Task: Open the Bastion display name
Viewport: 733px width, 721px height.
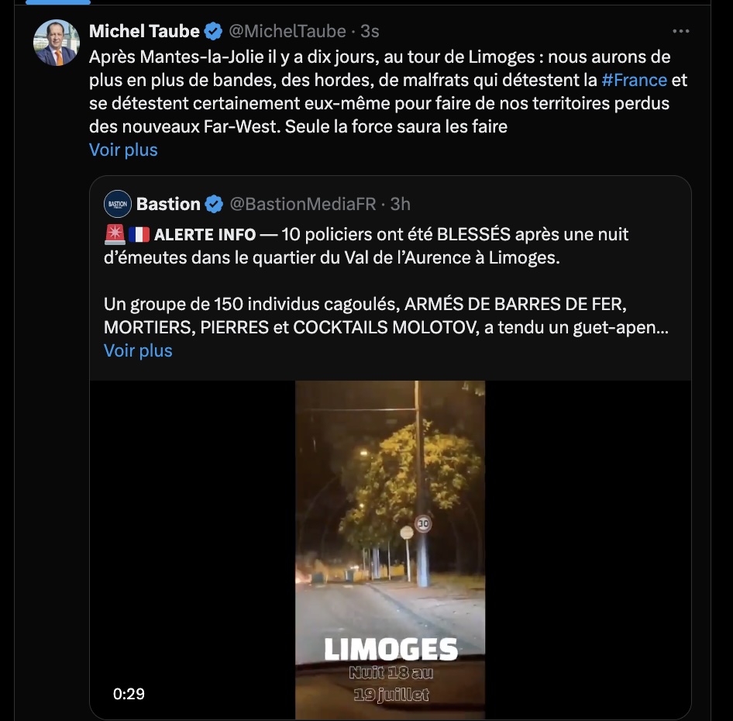Action: [x=168, y=204]
